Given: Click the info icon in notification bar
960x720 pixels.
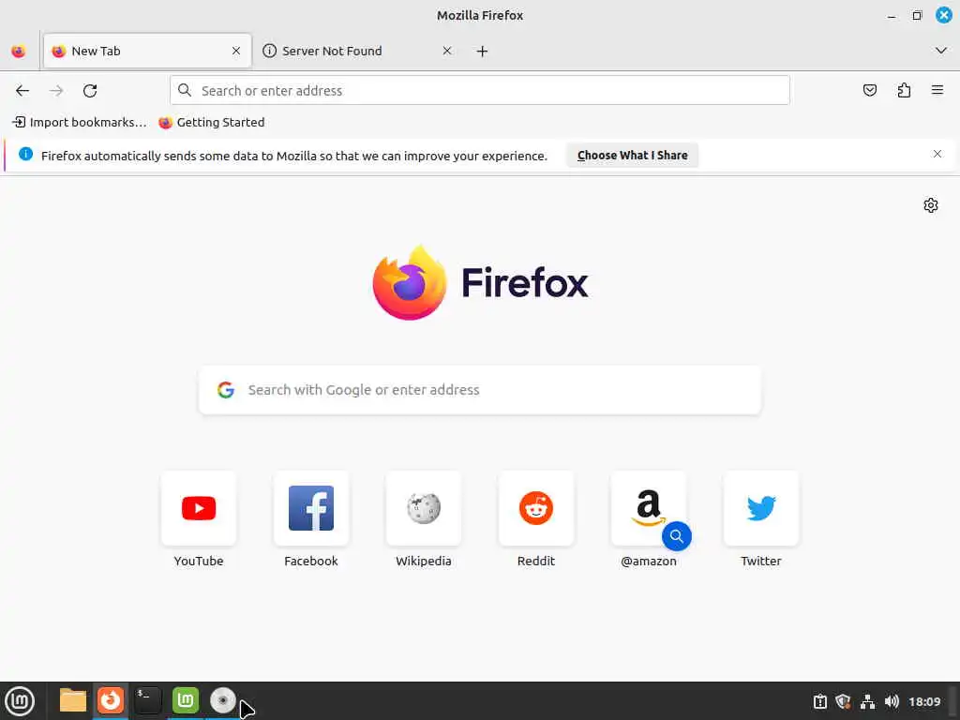Looking at the screenshot, I should point(25,155).
